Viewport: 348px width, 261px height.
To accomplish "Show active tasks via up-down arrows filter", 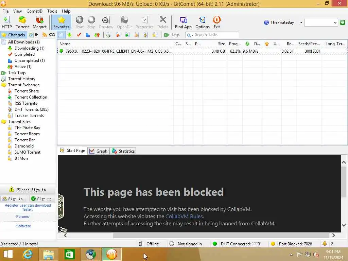I will tap(97, 35).
